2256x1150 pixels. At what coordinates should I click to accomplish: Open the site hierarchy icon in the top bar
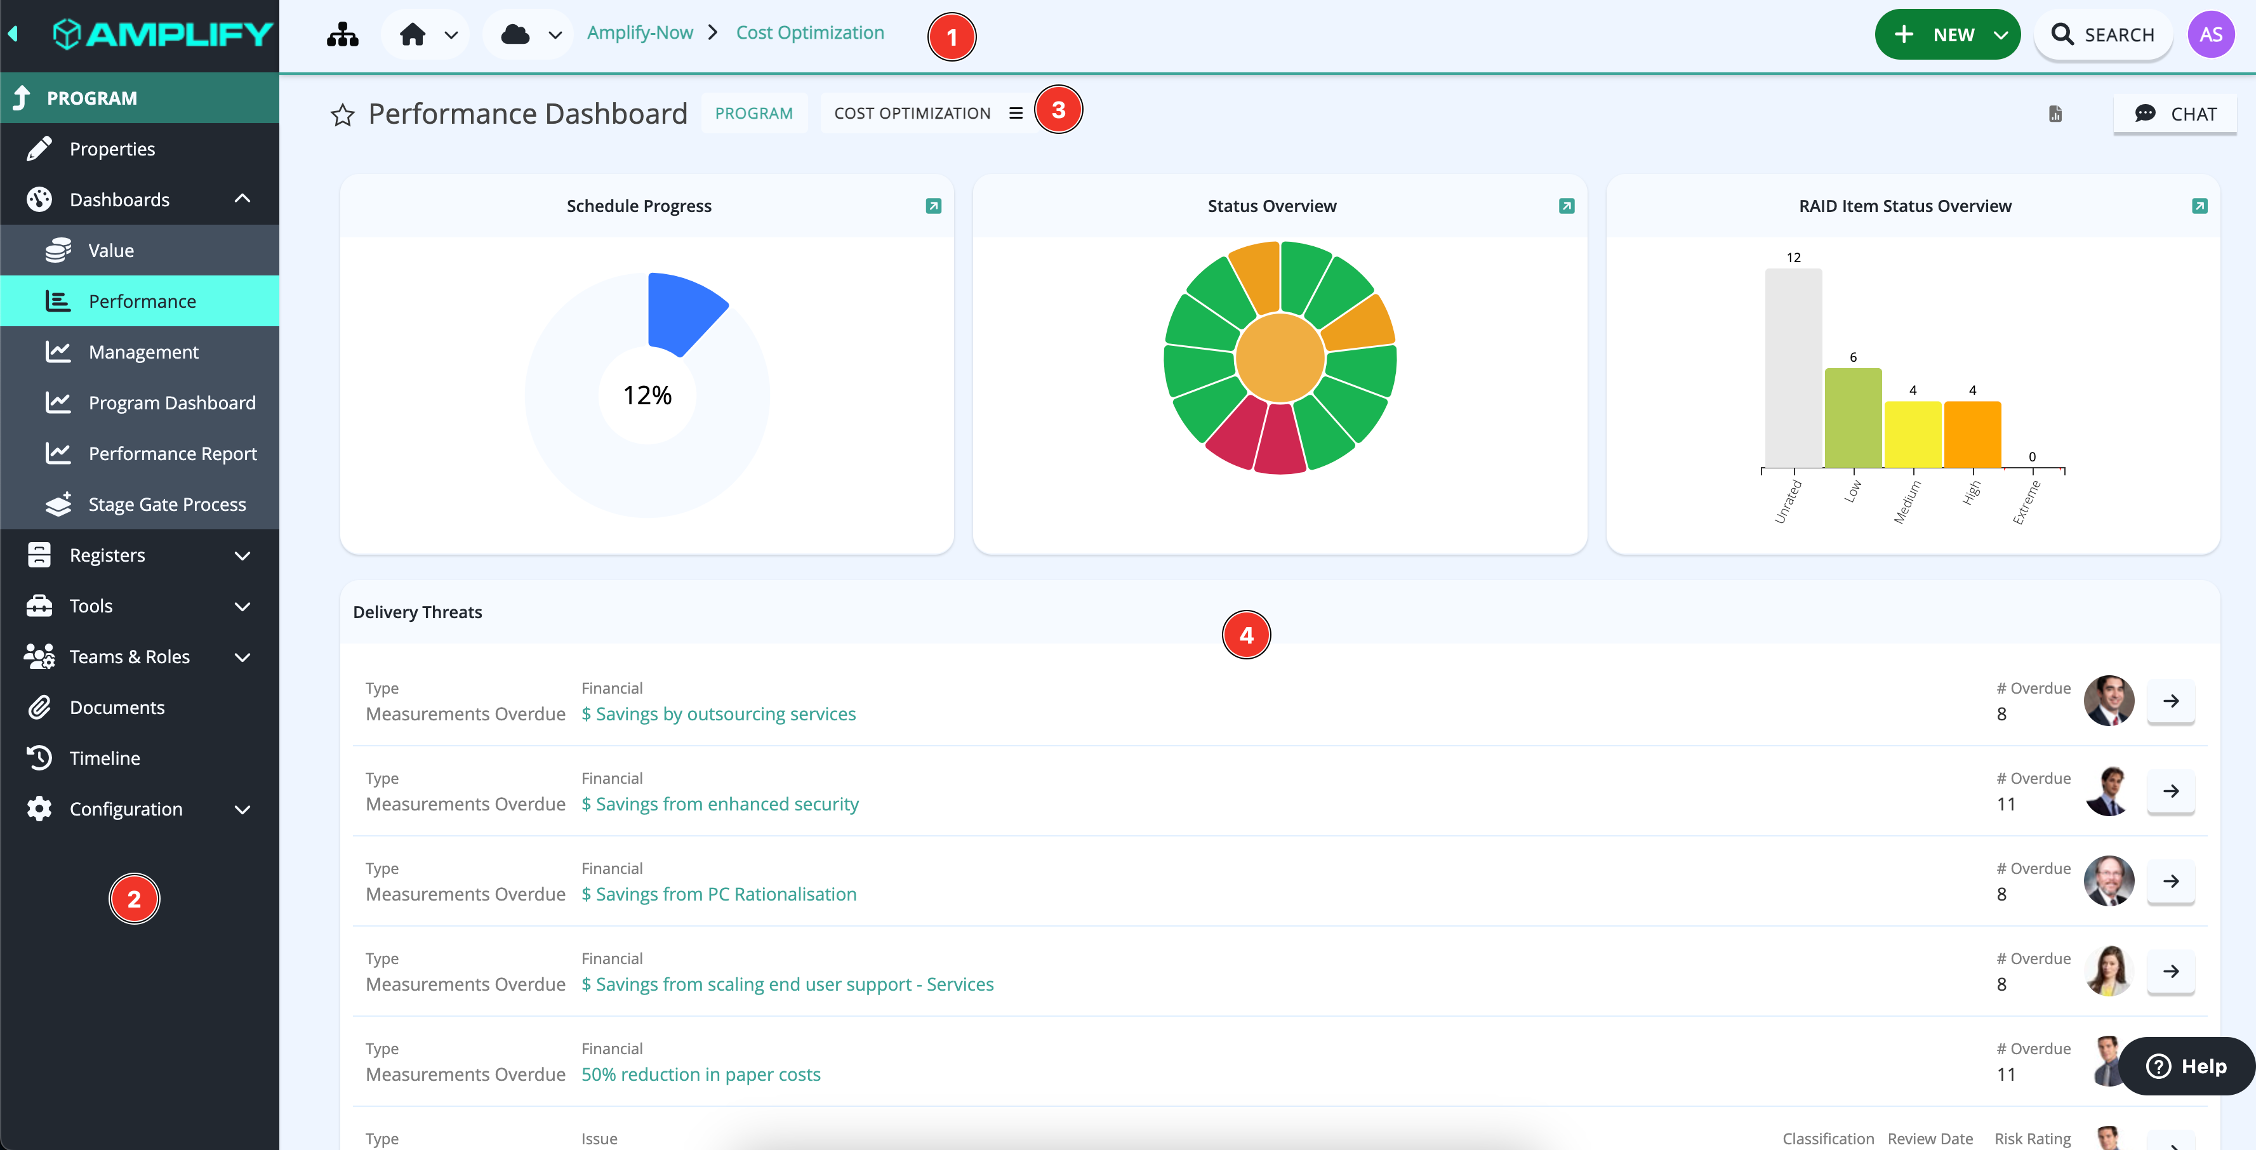click(342, 34)
